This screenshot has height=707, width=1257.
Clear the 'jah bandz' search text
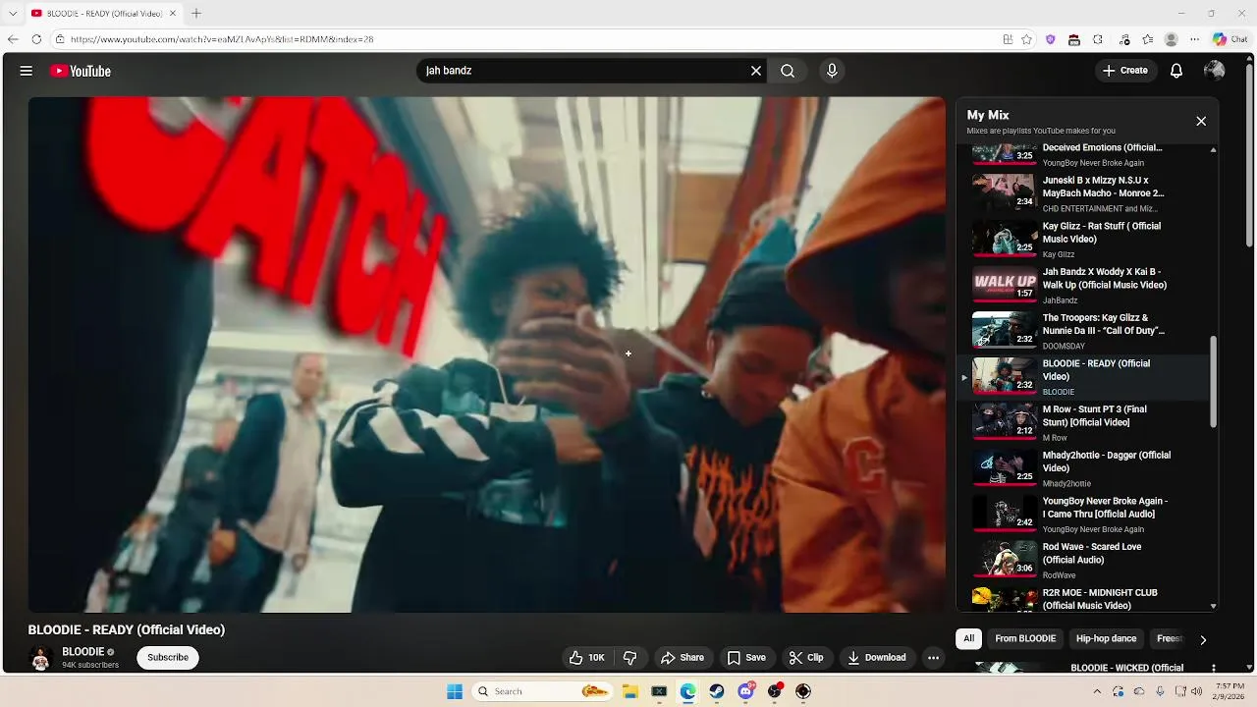point(756,71)
